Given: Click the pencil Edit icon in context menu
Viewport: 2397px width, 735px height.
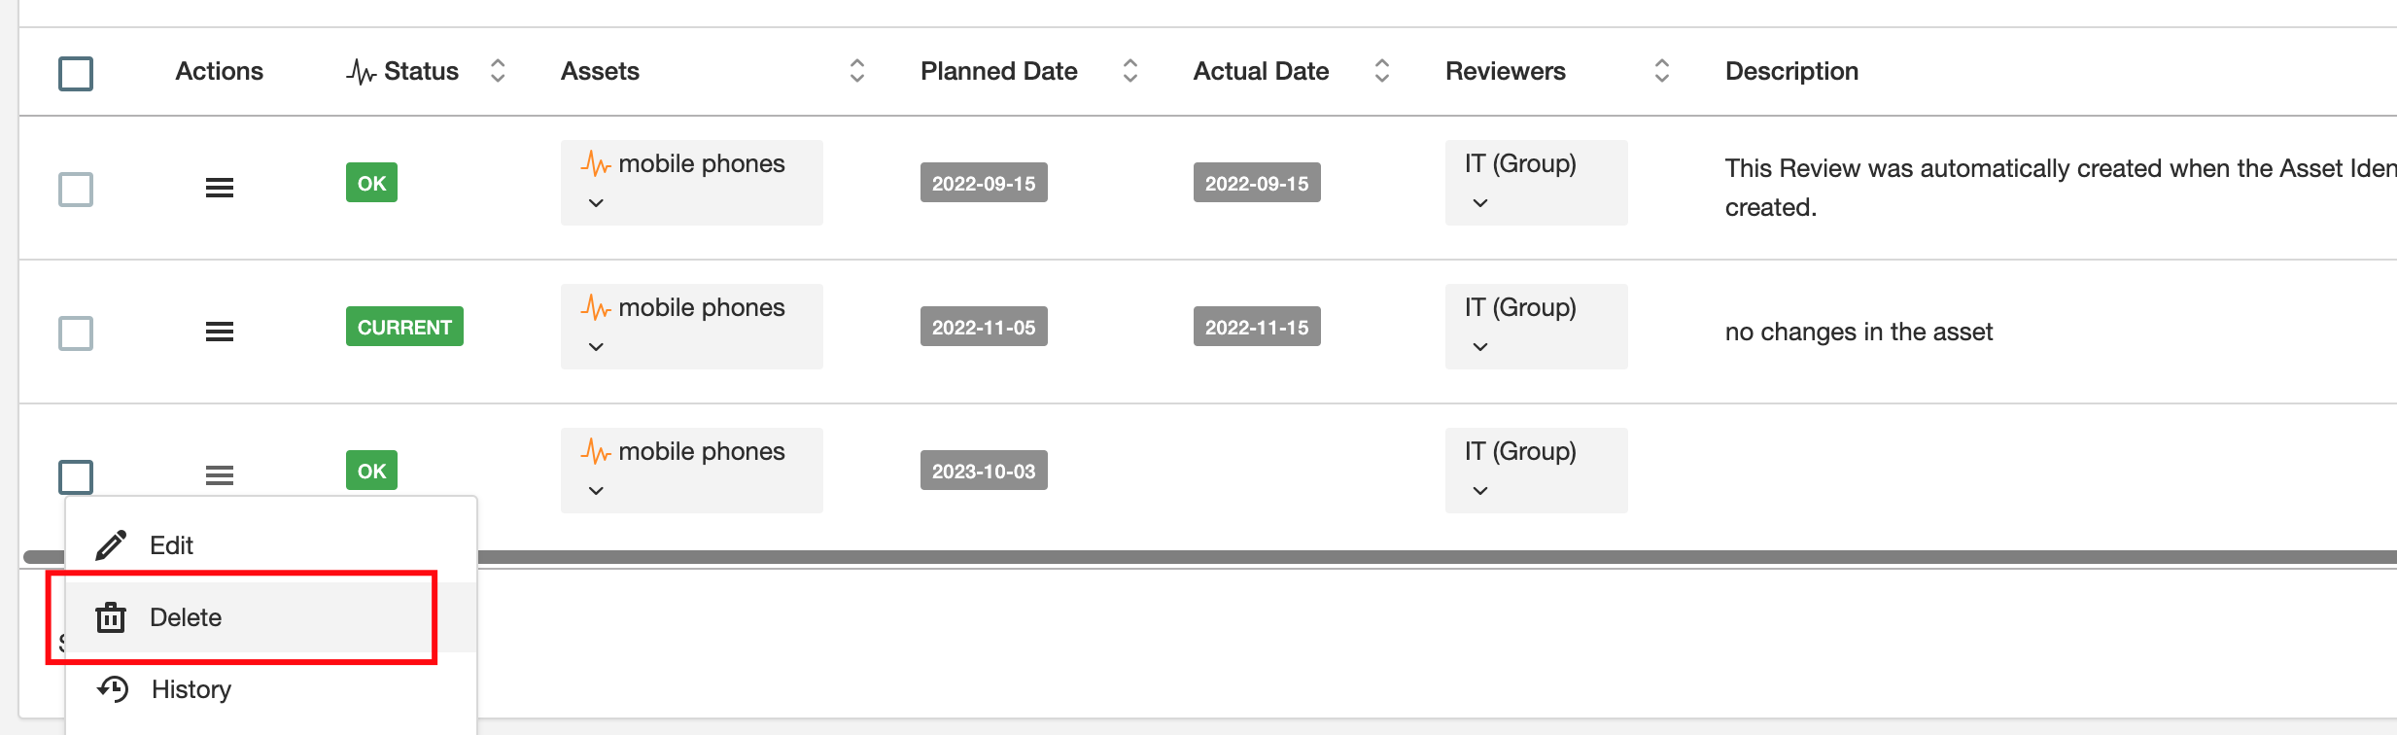Looking at the screenshot, I should 111,545.
